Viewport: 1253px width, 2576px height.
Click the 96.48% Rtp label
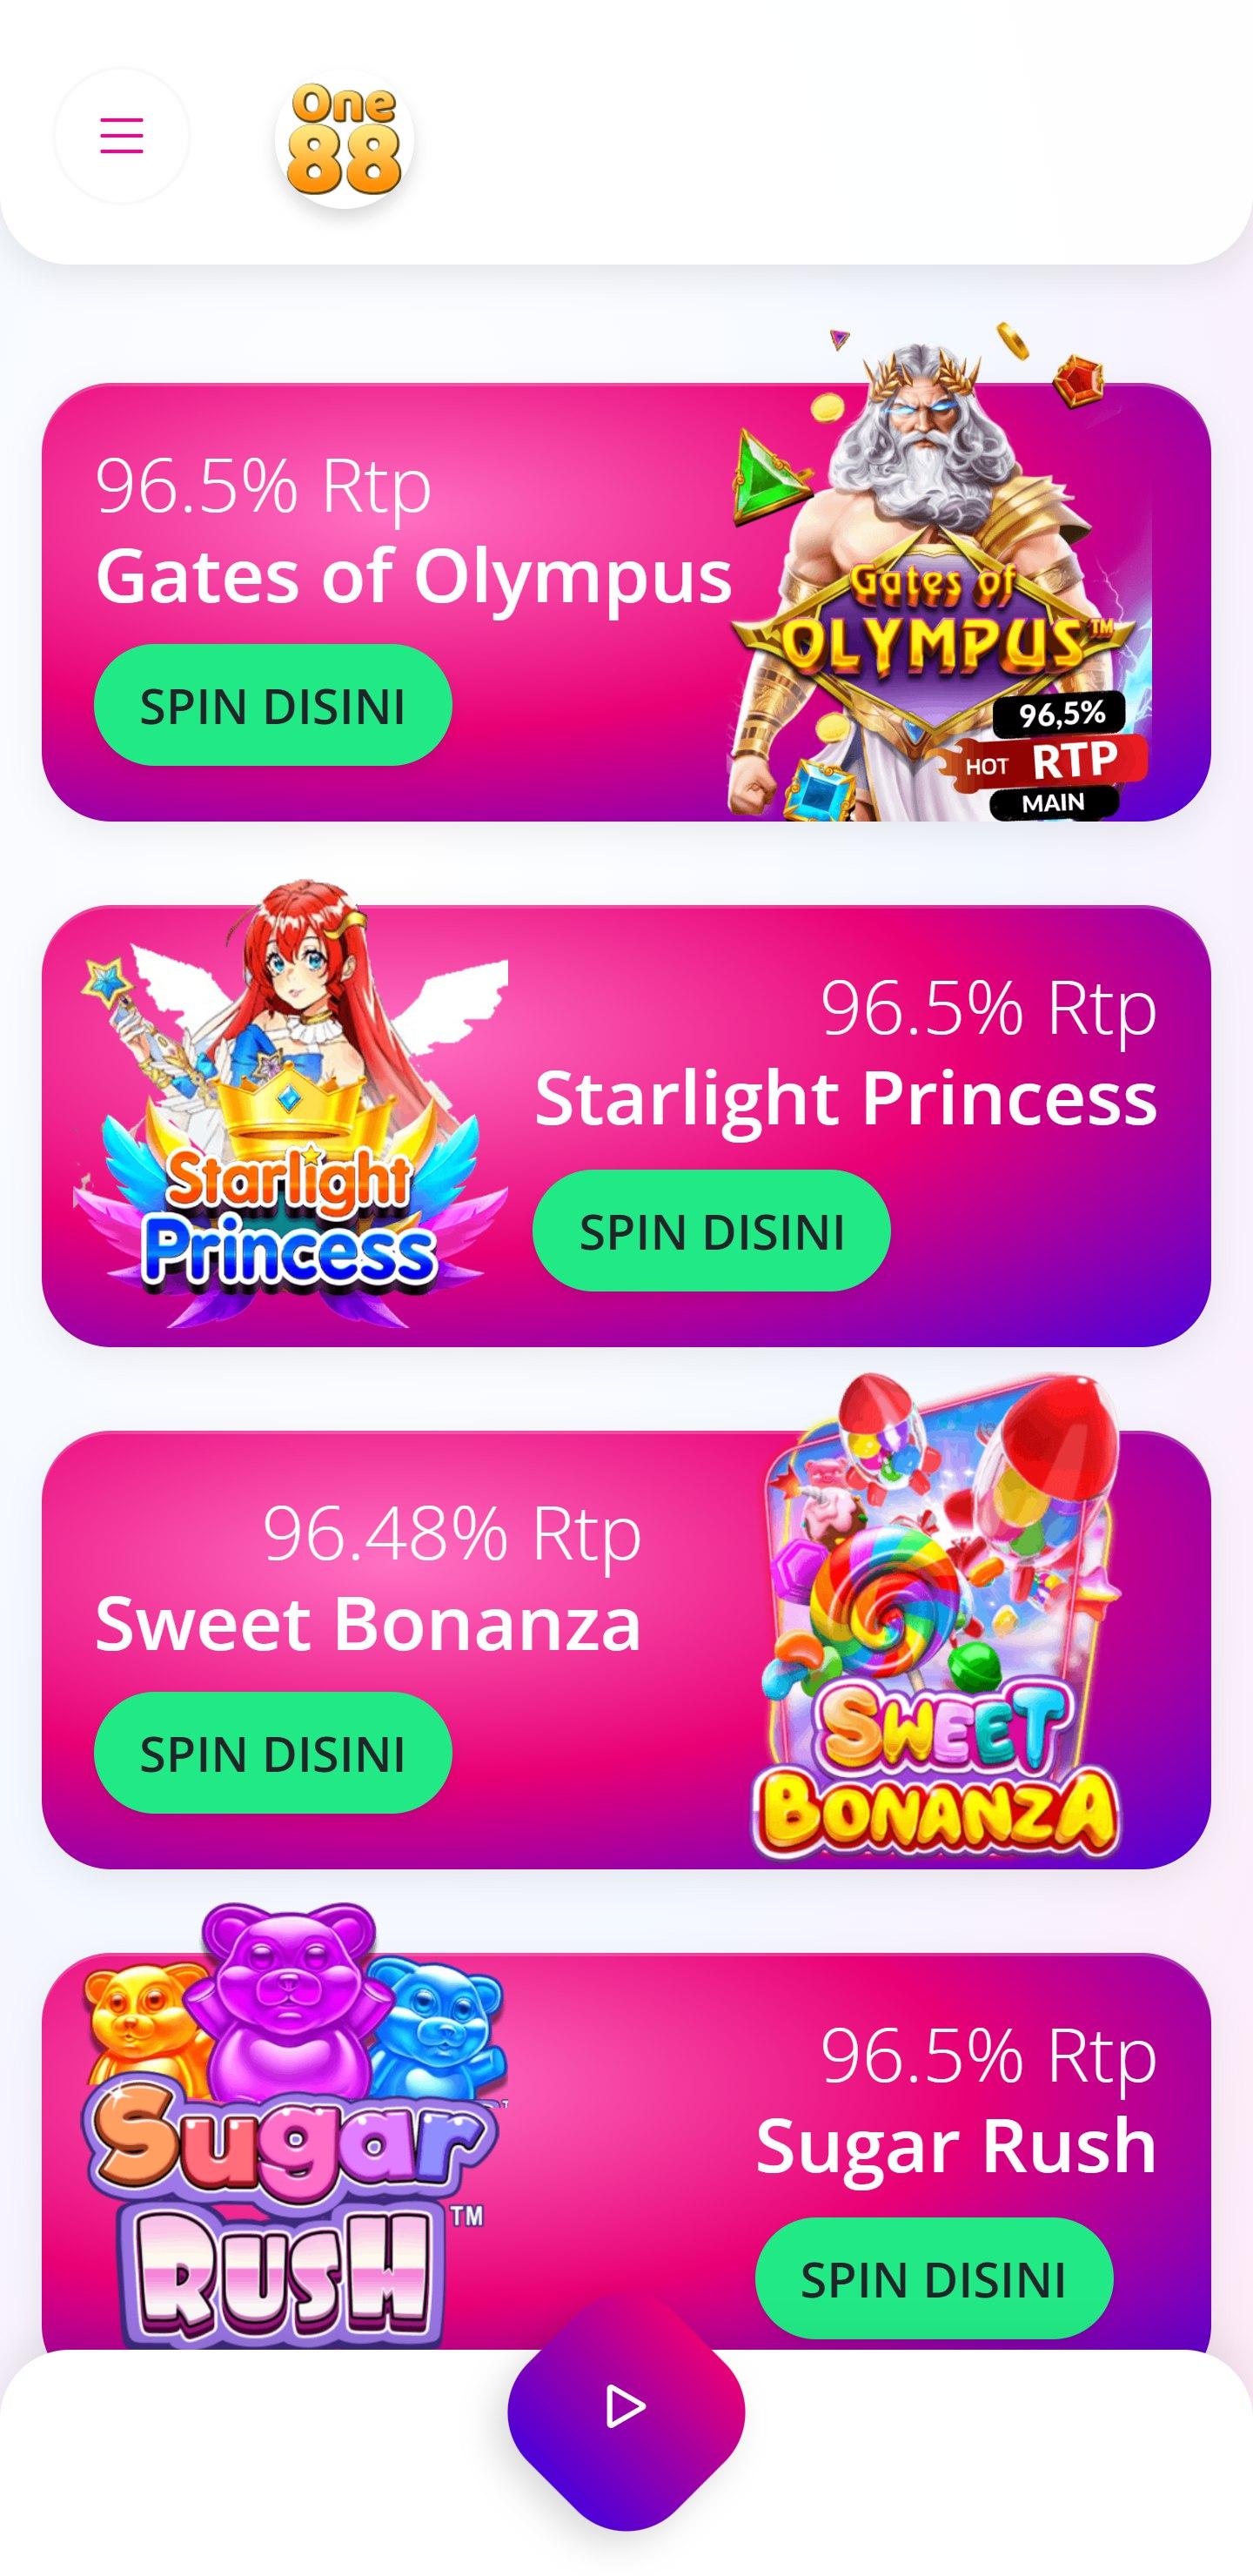point(452,1534)
